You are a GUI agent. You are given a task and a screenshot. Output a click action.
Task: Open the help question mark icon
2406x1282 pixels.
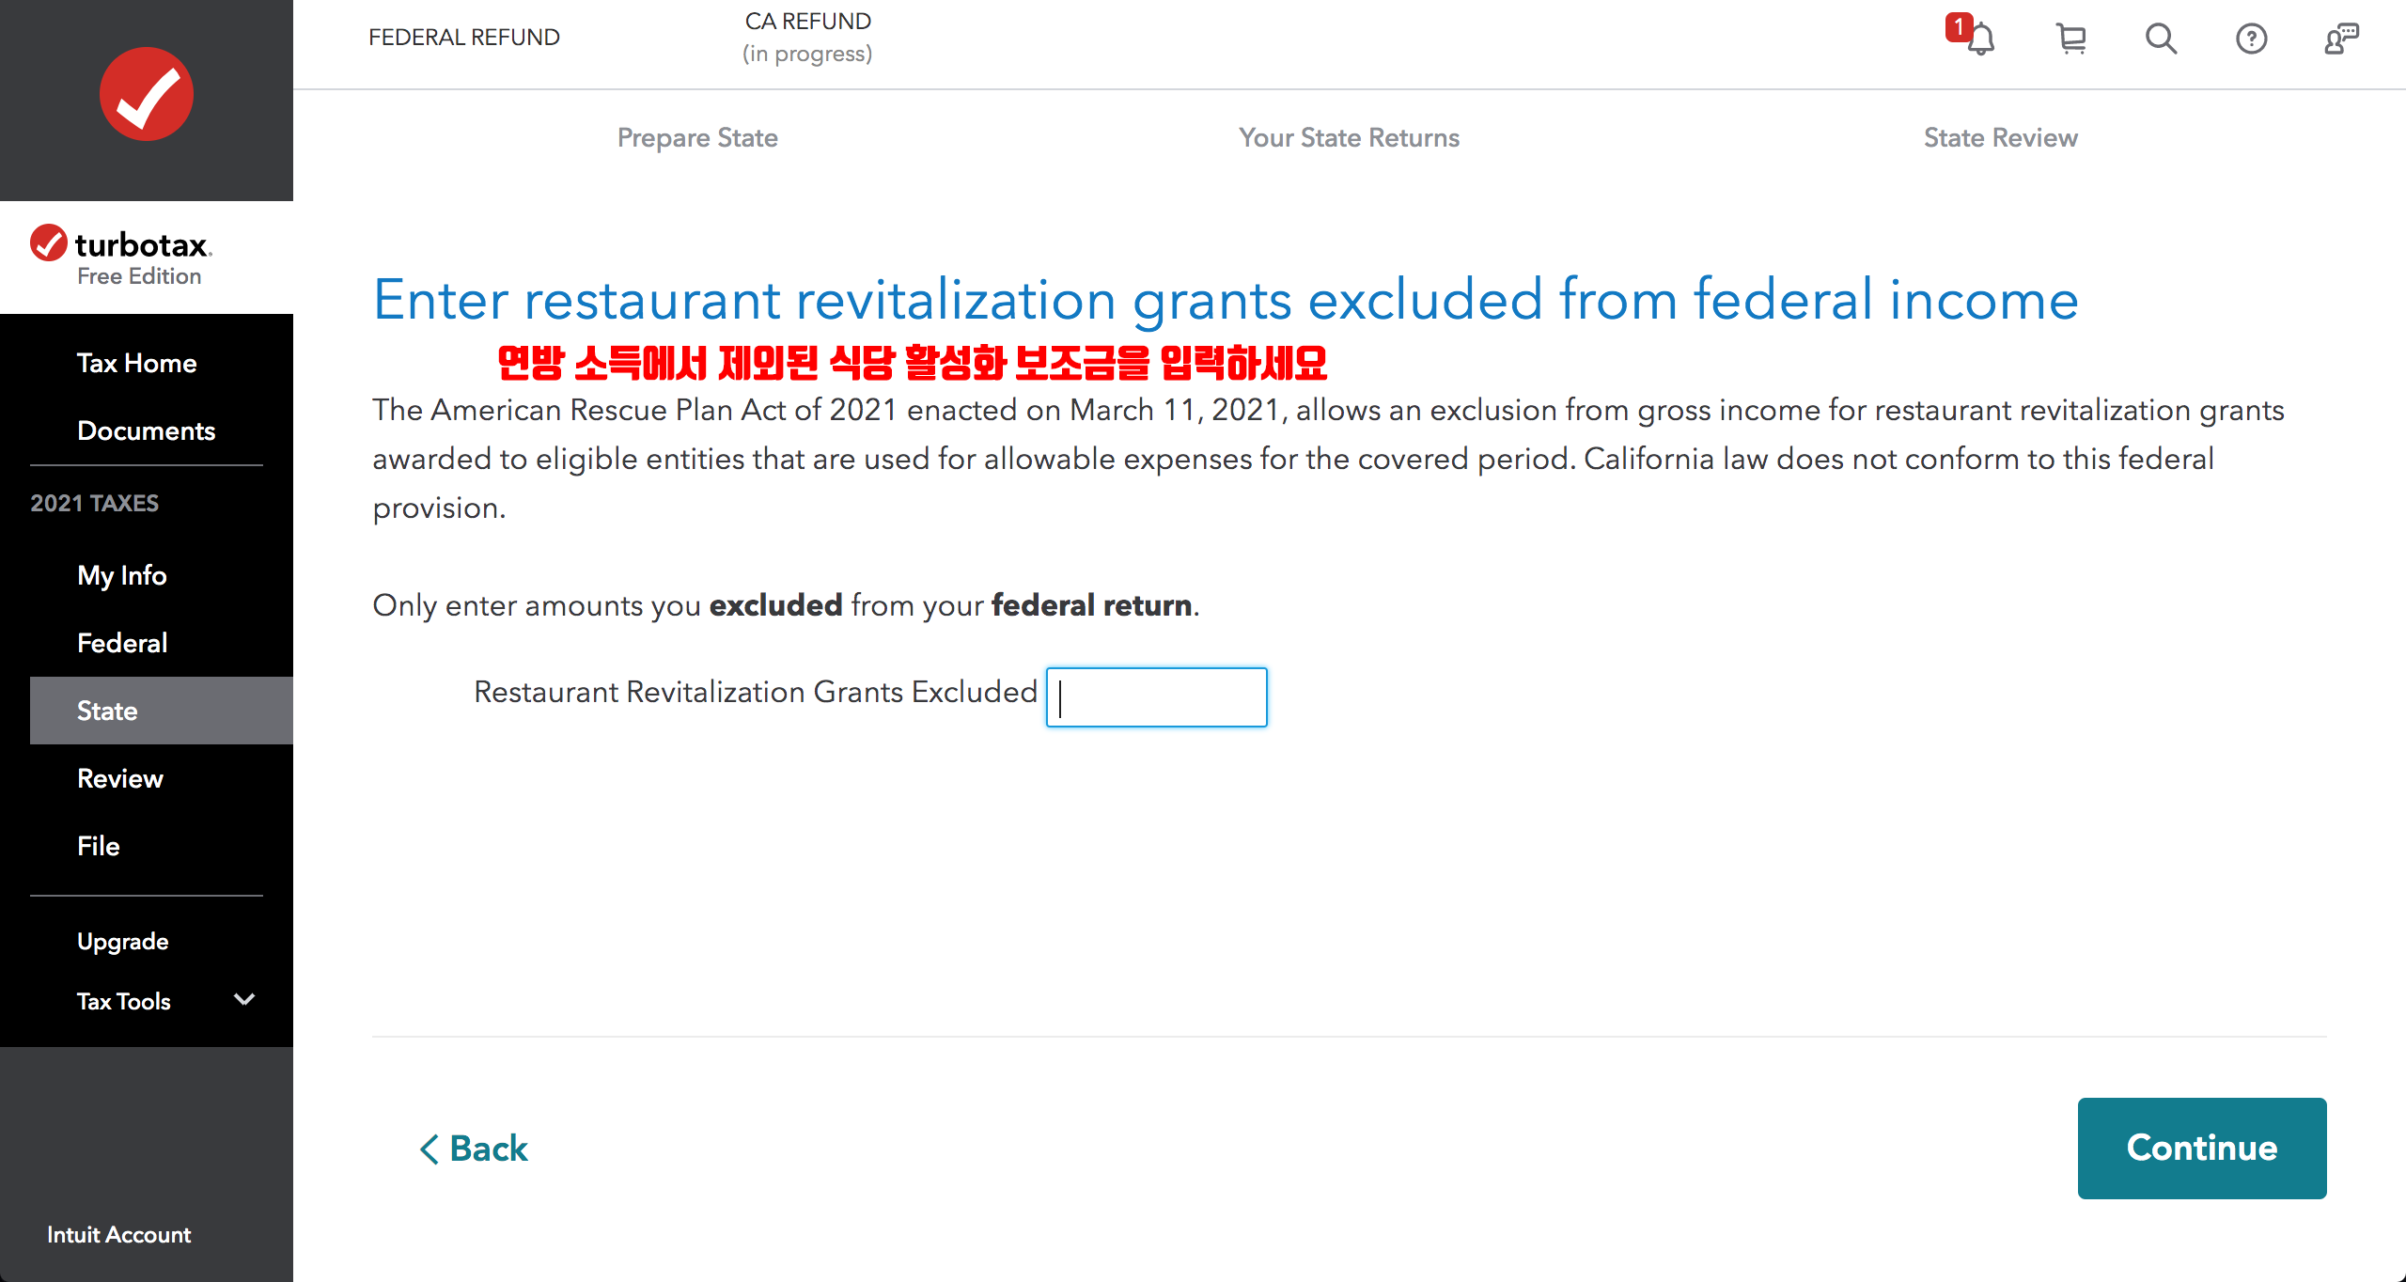coord(2251,39)
